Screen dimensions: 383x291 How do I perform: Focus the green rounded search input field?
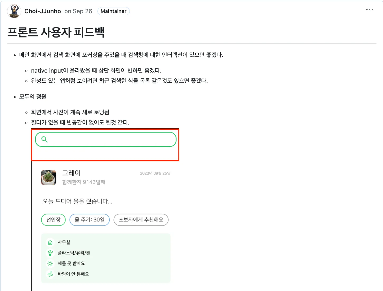[111, 139]
